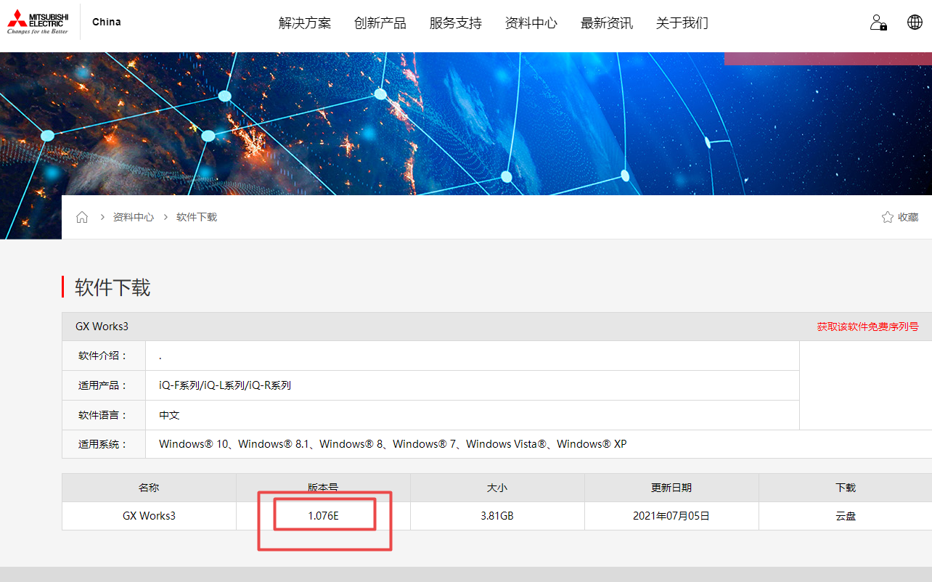This screenshot has width=932, height=582.
Task: Click the star 收藏 favorite icon
Action: 887,217
